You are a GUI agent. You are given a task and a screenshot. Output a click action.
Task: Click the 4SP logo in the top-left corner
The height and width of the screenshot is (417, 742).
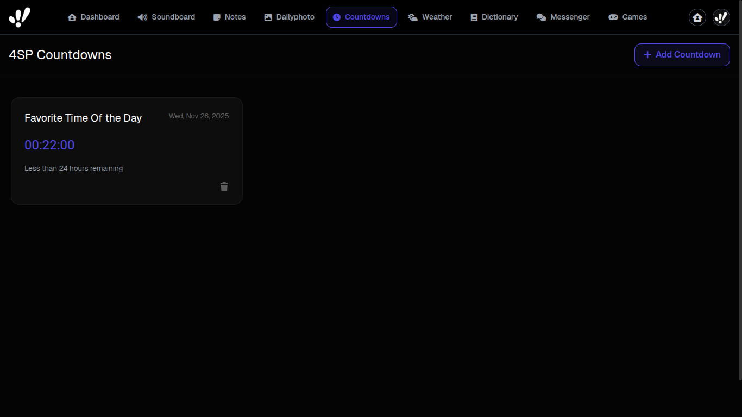(20, 17)
